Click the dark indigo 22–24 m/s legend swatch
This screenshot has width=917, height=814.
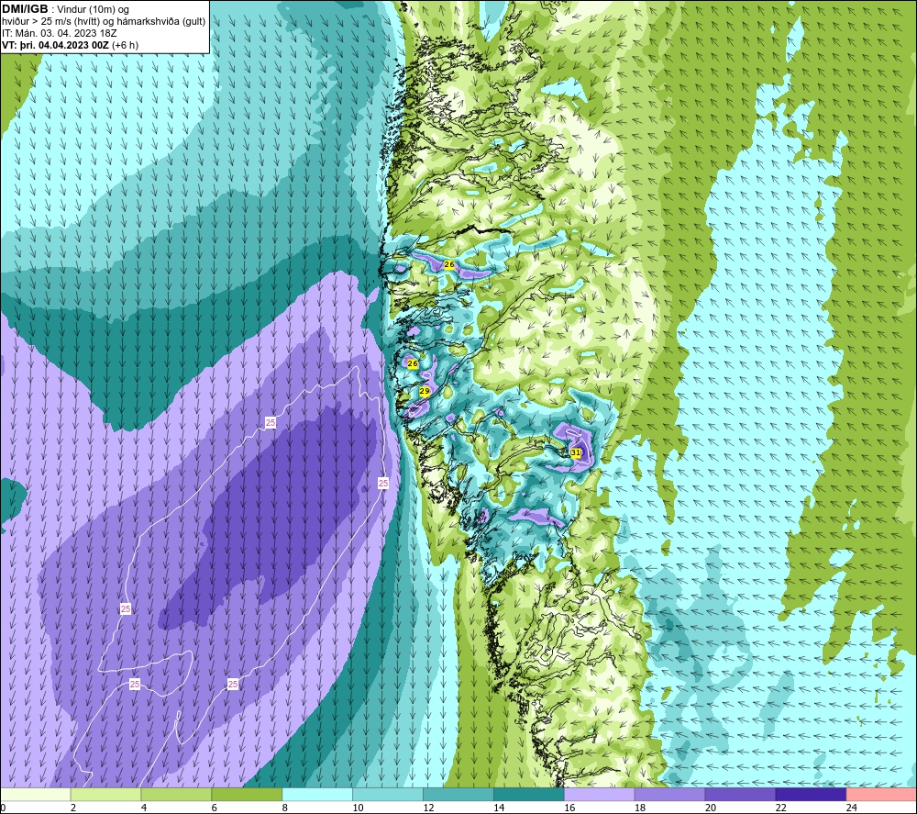(x=811, y=794)
